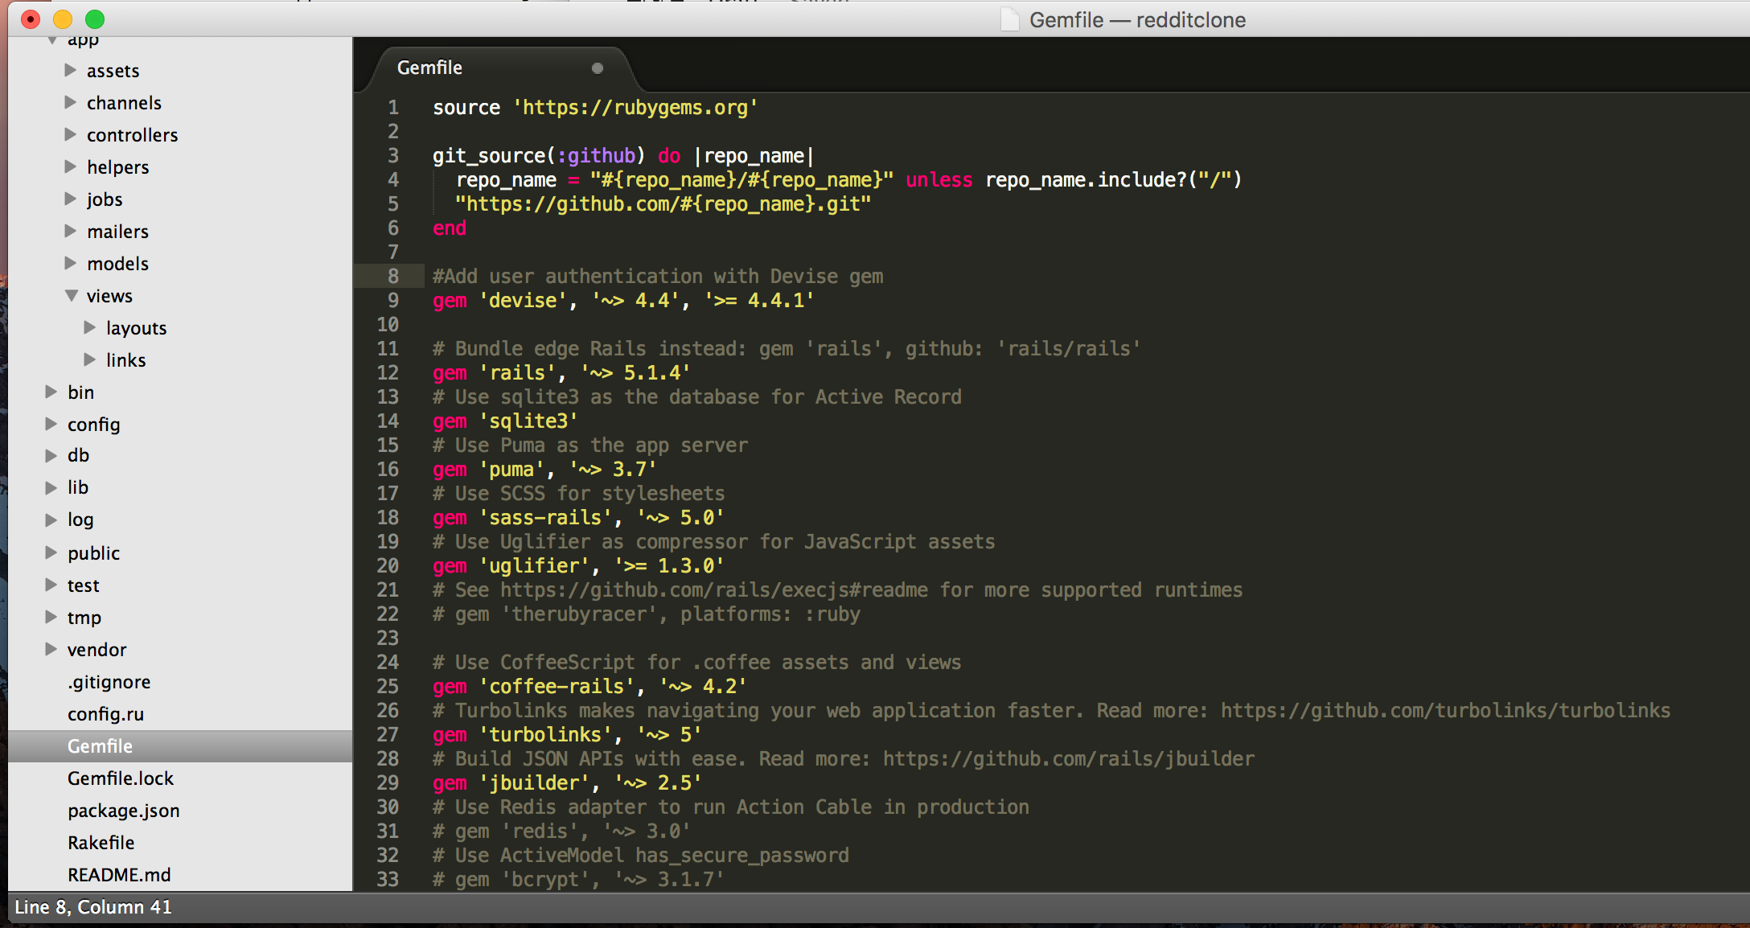1750x928 pixels.
Task: Place cursor on gem 'jbuilder' line
Action: click(567, 783)
